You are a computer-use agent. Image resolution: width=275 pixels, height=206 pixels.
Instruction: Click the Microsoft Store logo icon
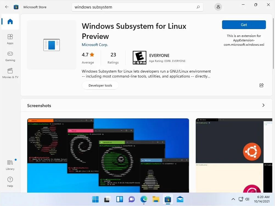coord(16,7)
